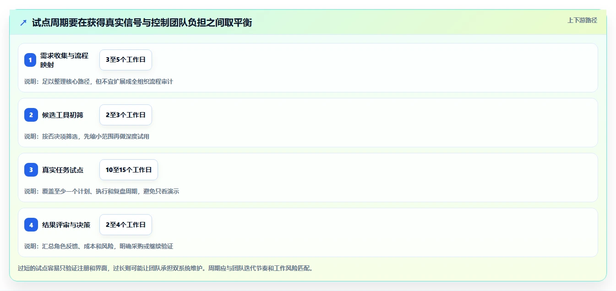Image resolution: width=616 pixels, height=291 pixels.
Task: Click the note about 按否决项筛选
Action: coord(87,136)
